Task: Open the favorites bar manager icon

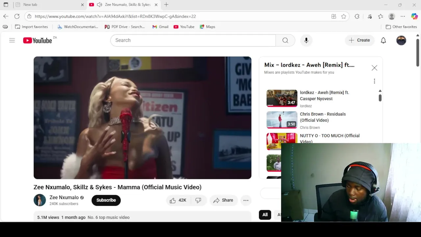Action: point(5,27)
